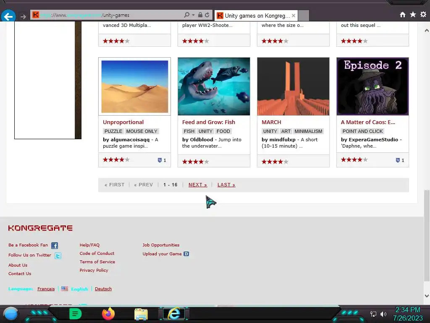Select the UNITY tag under MARCH

[270, 131]
